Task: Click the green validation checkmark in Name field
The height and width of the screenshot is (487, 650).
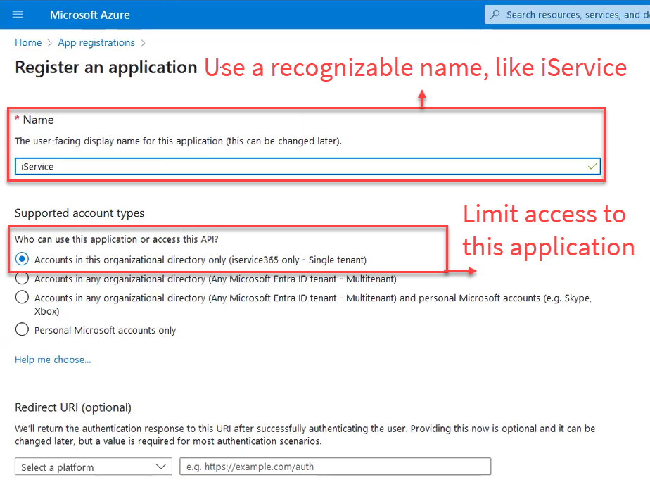Action: [x=592, y=166]
